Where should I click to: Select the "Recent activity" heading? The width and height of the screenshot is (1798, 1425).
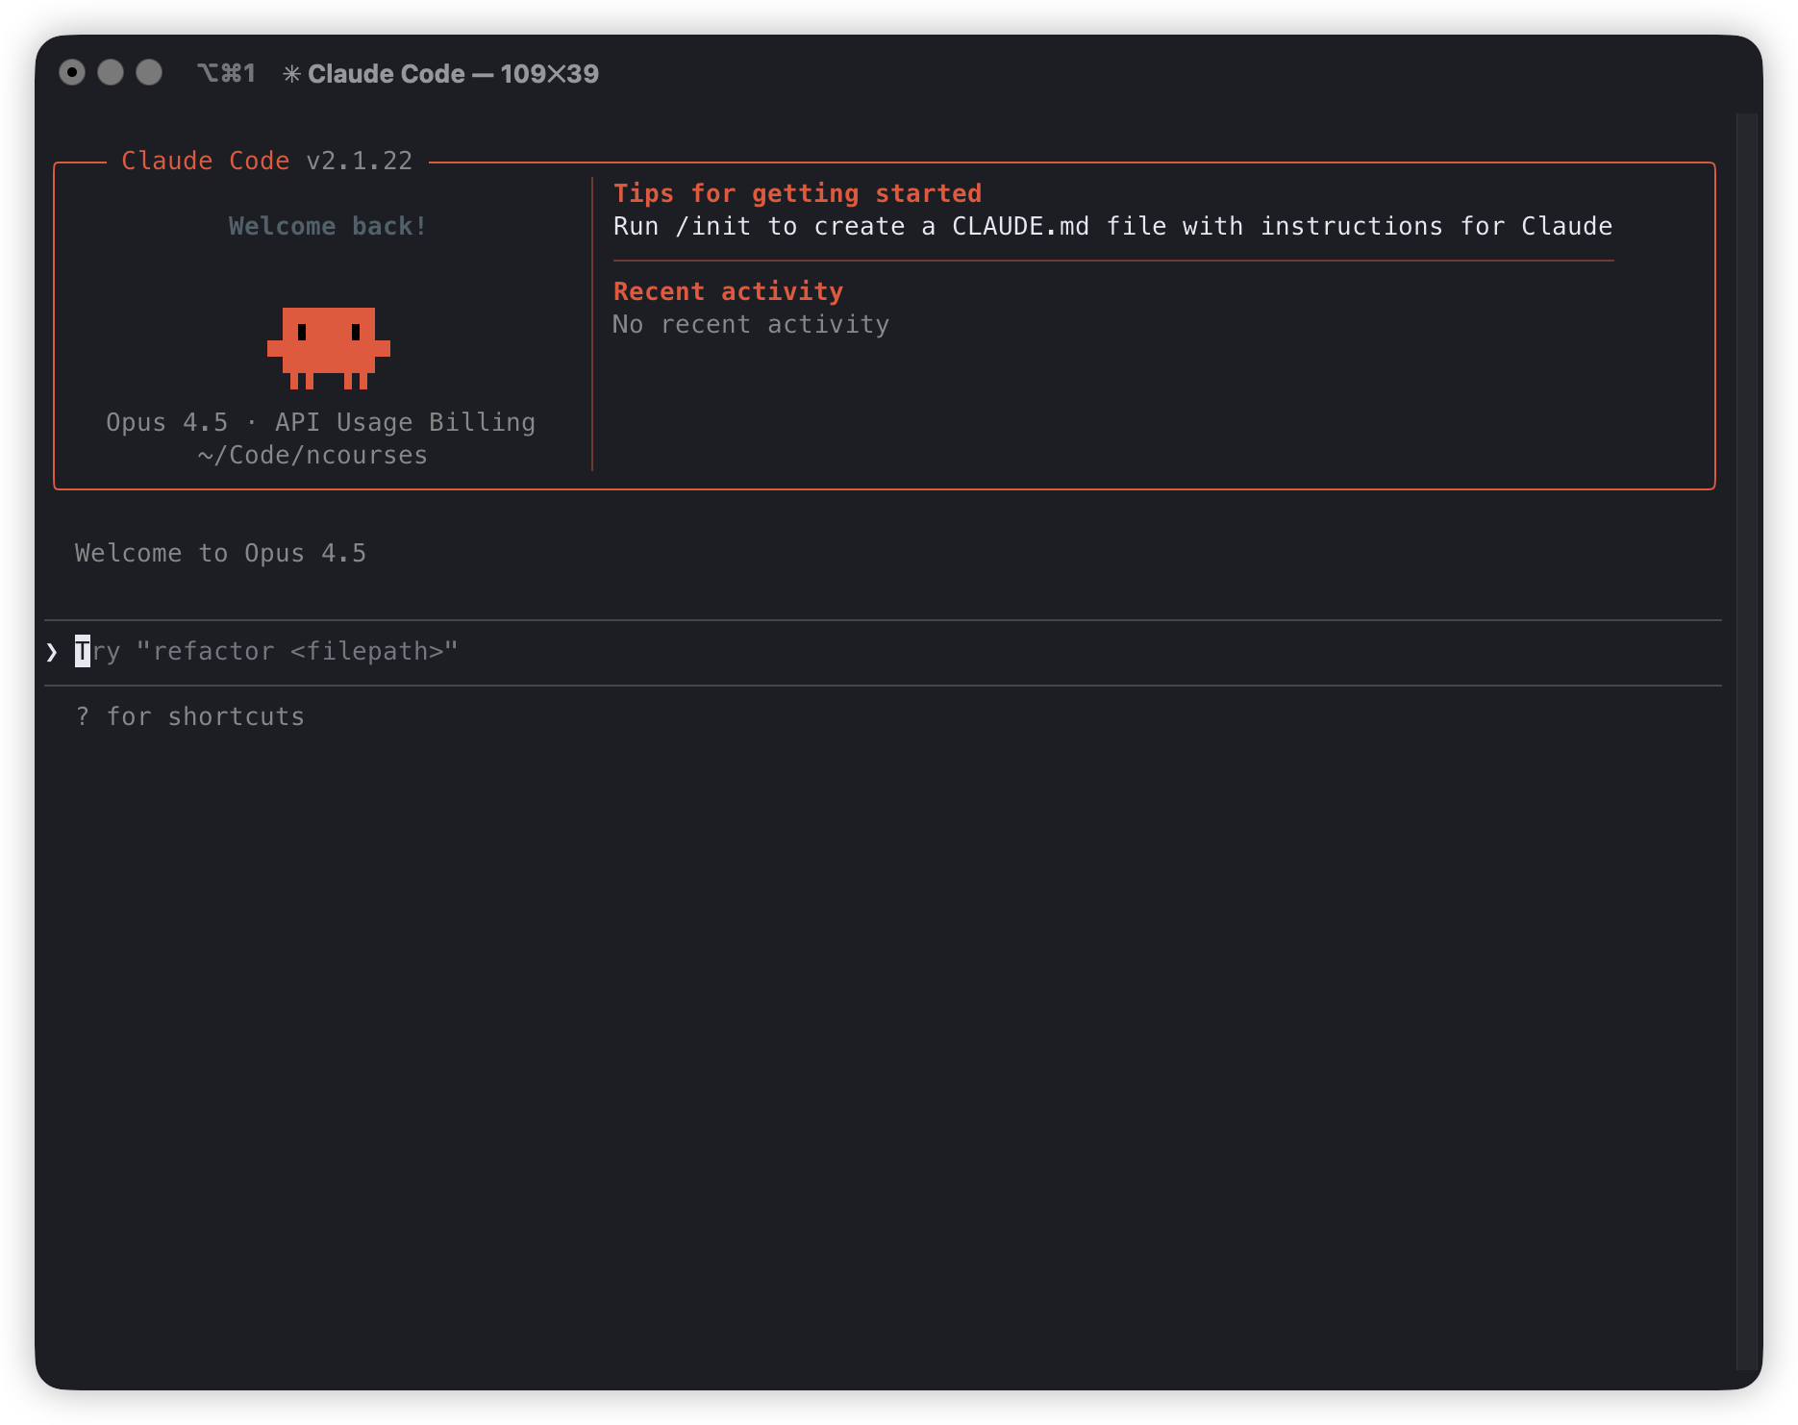pyautogui.click(x=728, y=292)
